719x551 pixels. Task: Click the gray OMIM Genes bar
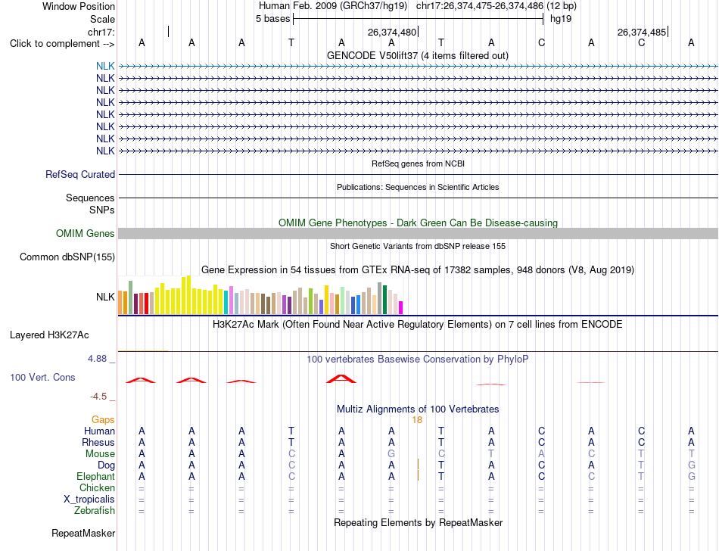[418, 233]
